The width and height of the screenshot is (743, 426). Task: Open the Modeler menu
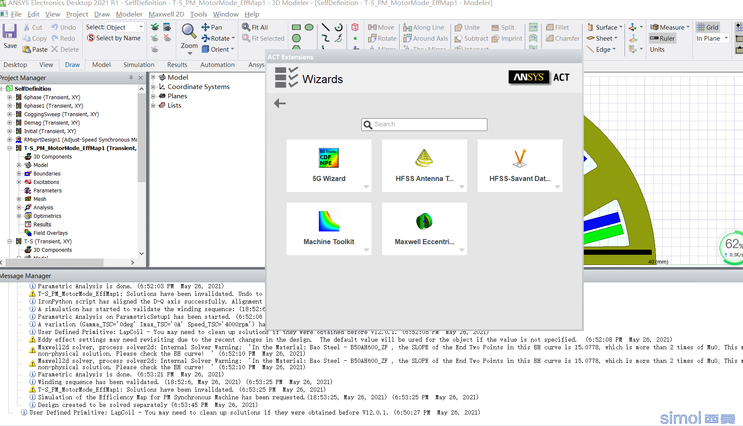point(129,14)
